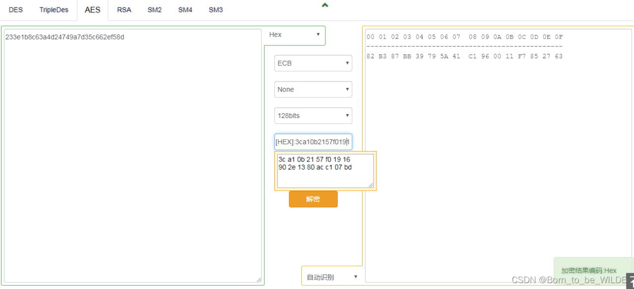Collapse panel with green up chevron
The height and width of the screenshot is (289, 634).
(x=325, y=5)
